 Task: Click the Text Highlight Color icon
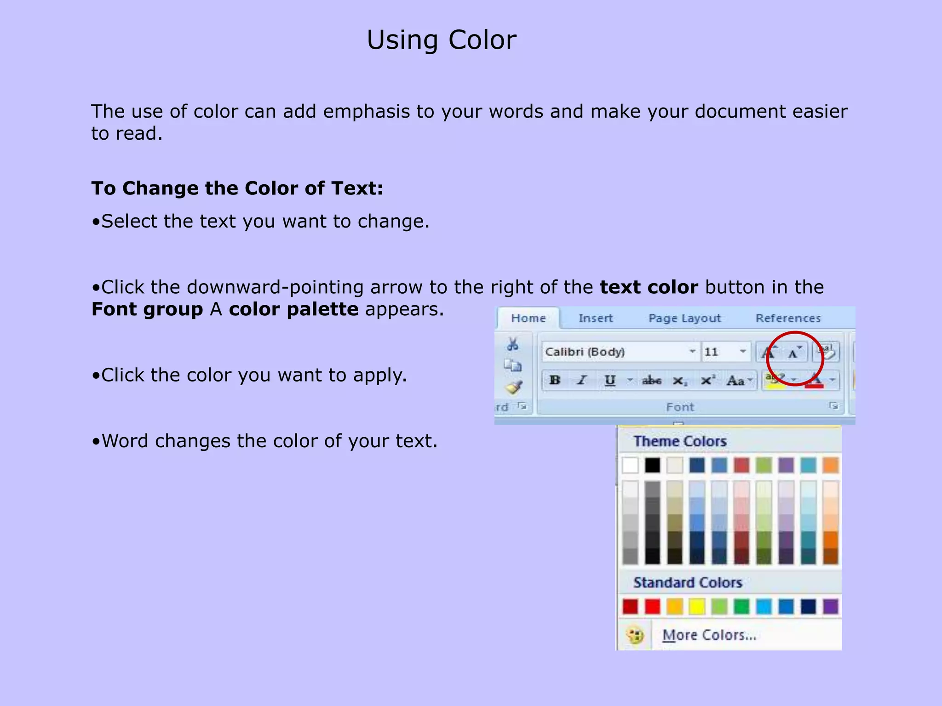tap(775, 380)
